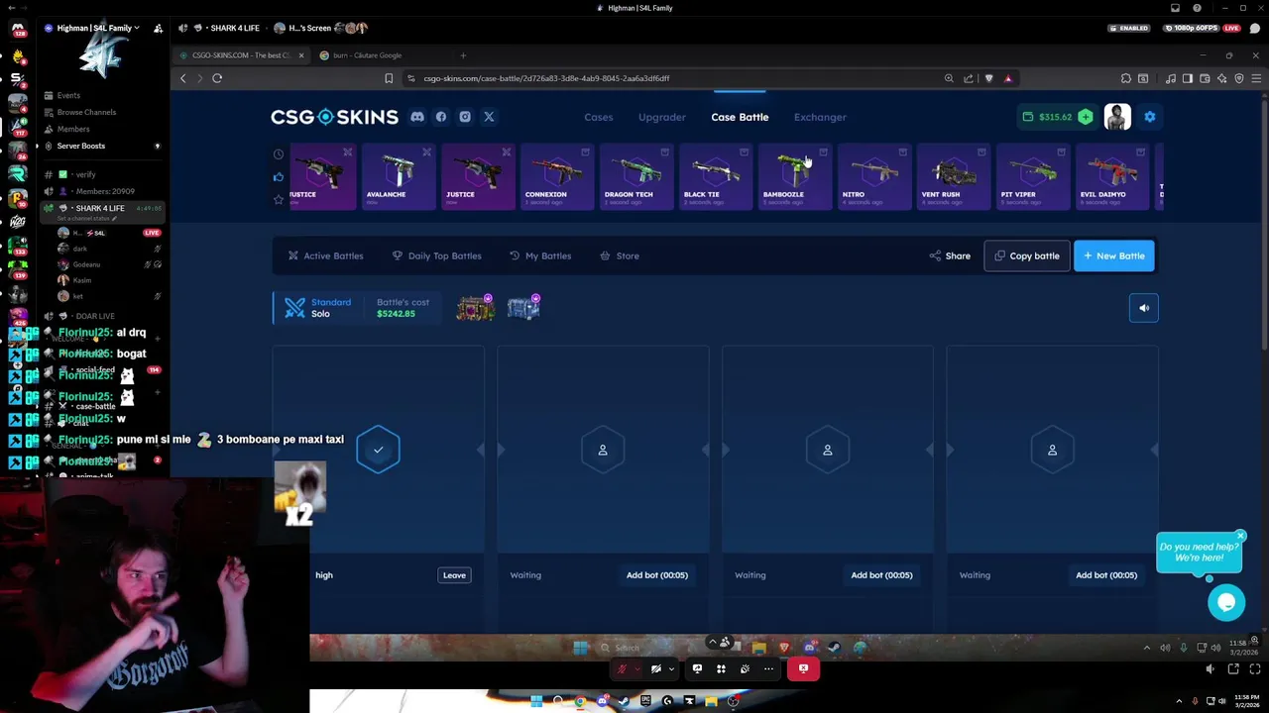
Task: Click the address bar URL
Action: tap(546, 78)
